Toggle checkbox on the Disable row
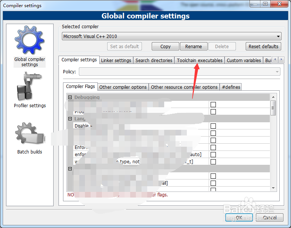Viewport: 291px width, 228px height. [x=213, y=126]
